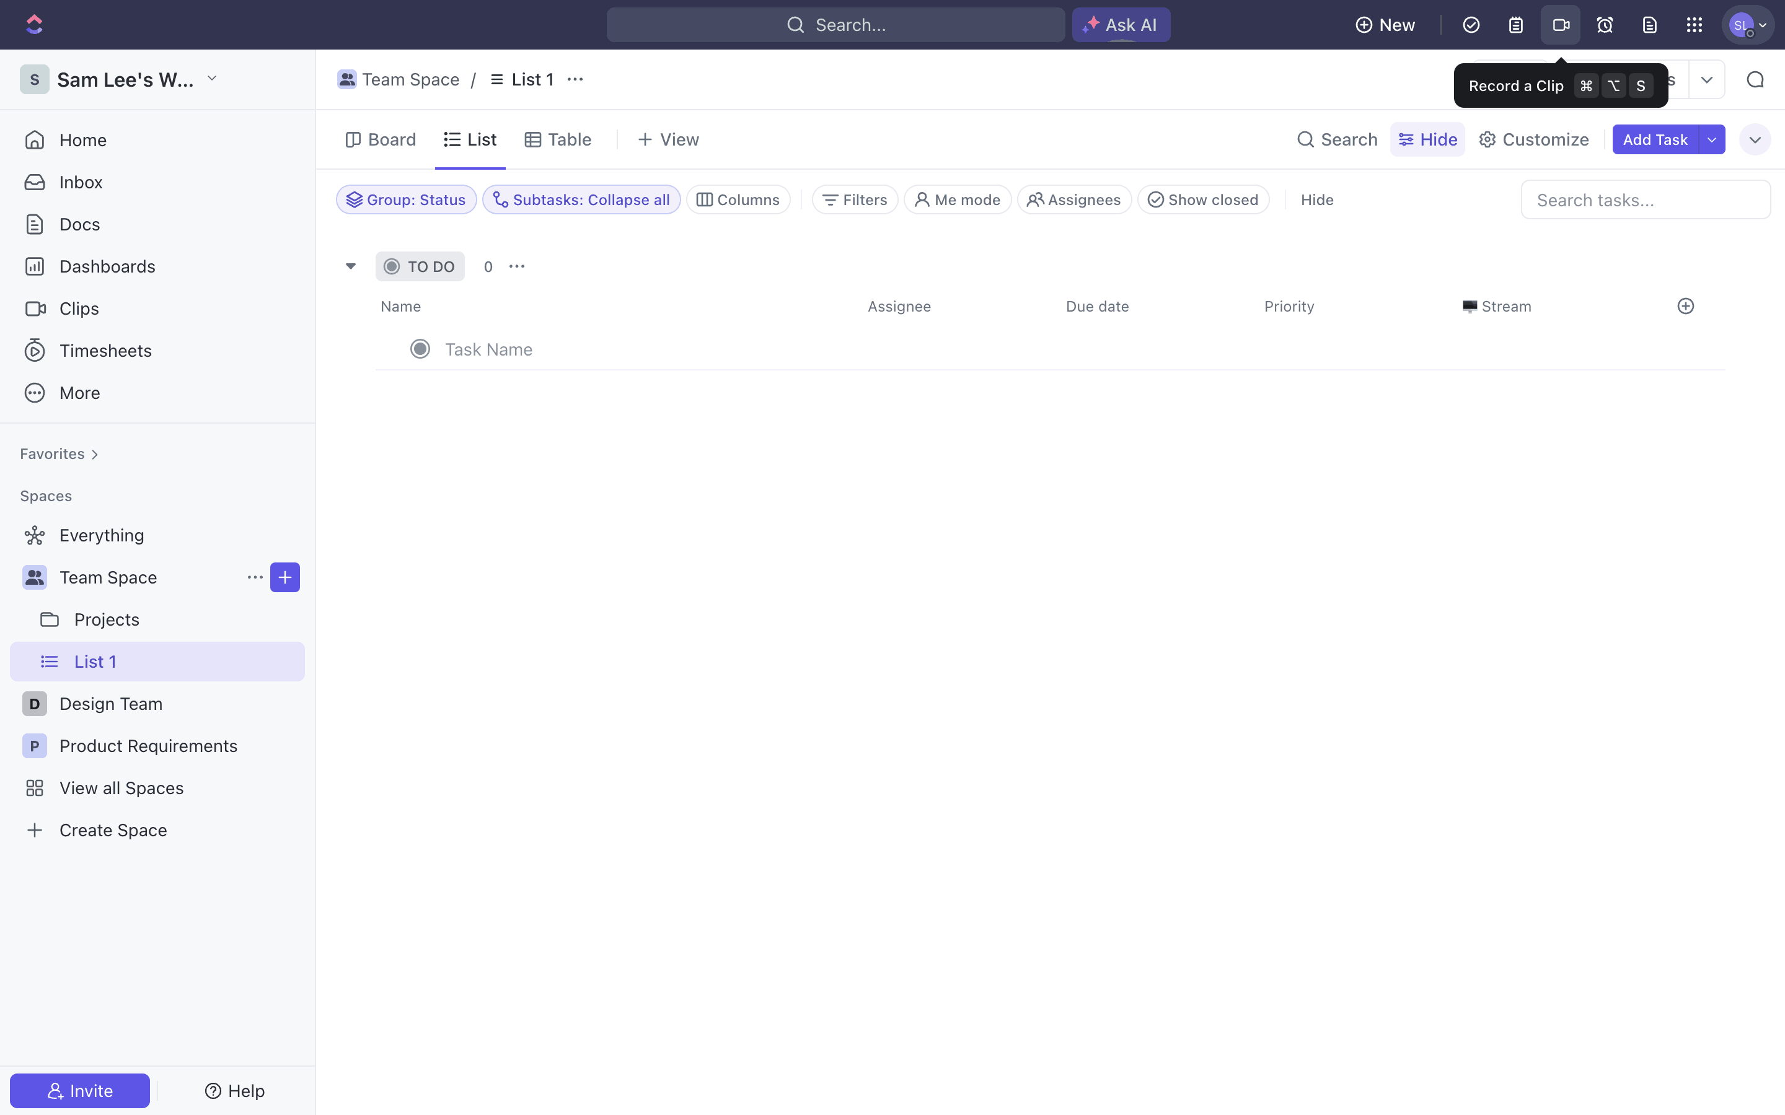
Task: Open Timesheets in the sidebar
Action: coord(105,350)
